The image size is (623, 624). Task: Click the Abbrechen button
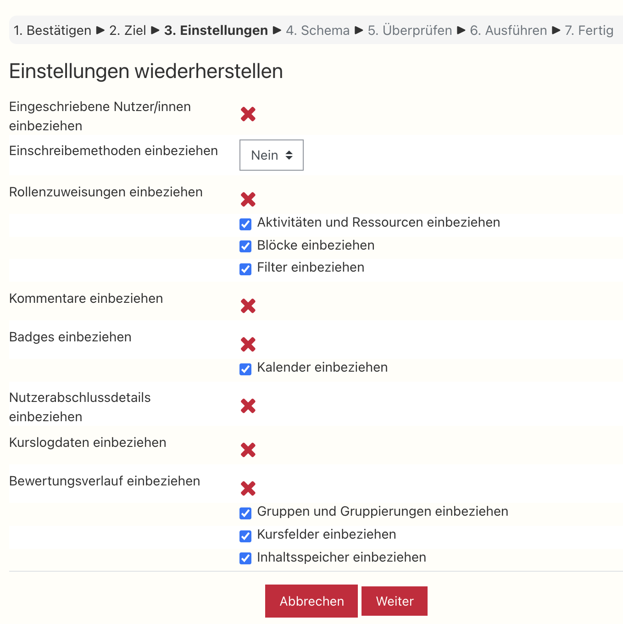point(311,601)
